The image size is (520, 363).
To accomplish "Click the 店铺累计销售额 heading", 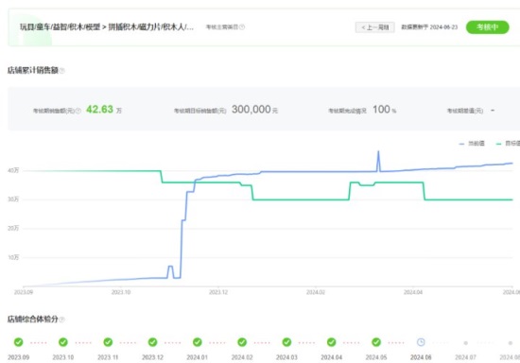I will (x=33, y=70).
